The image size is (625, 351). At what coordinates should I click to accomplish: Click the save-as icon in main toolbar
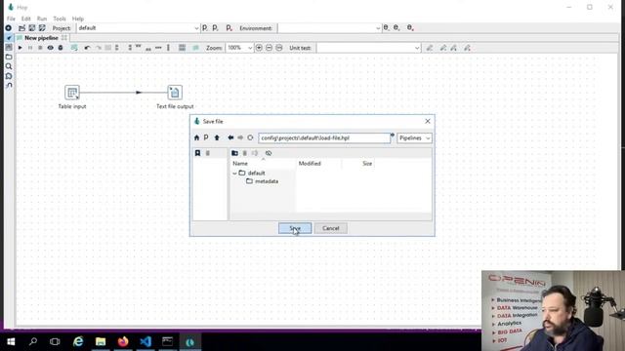pos(42,28)
